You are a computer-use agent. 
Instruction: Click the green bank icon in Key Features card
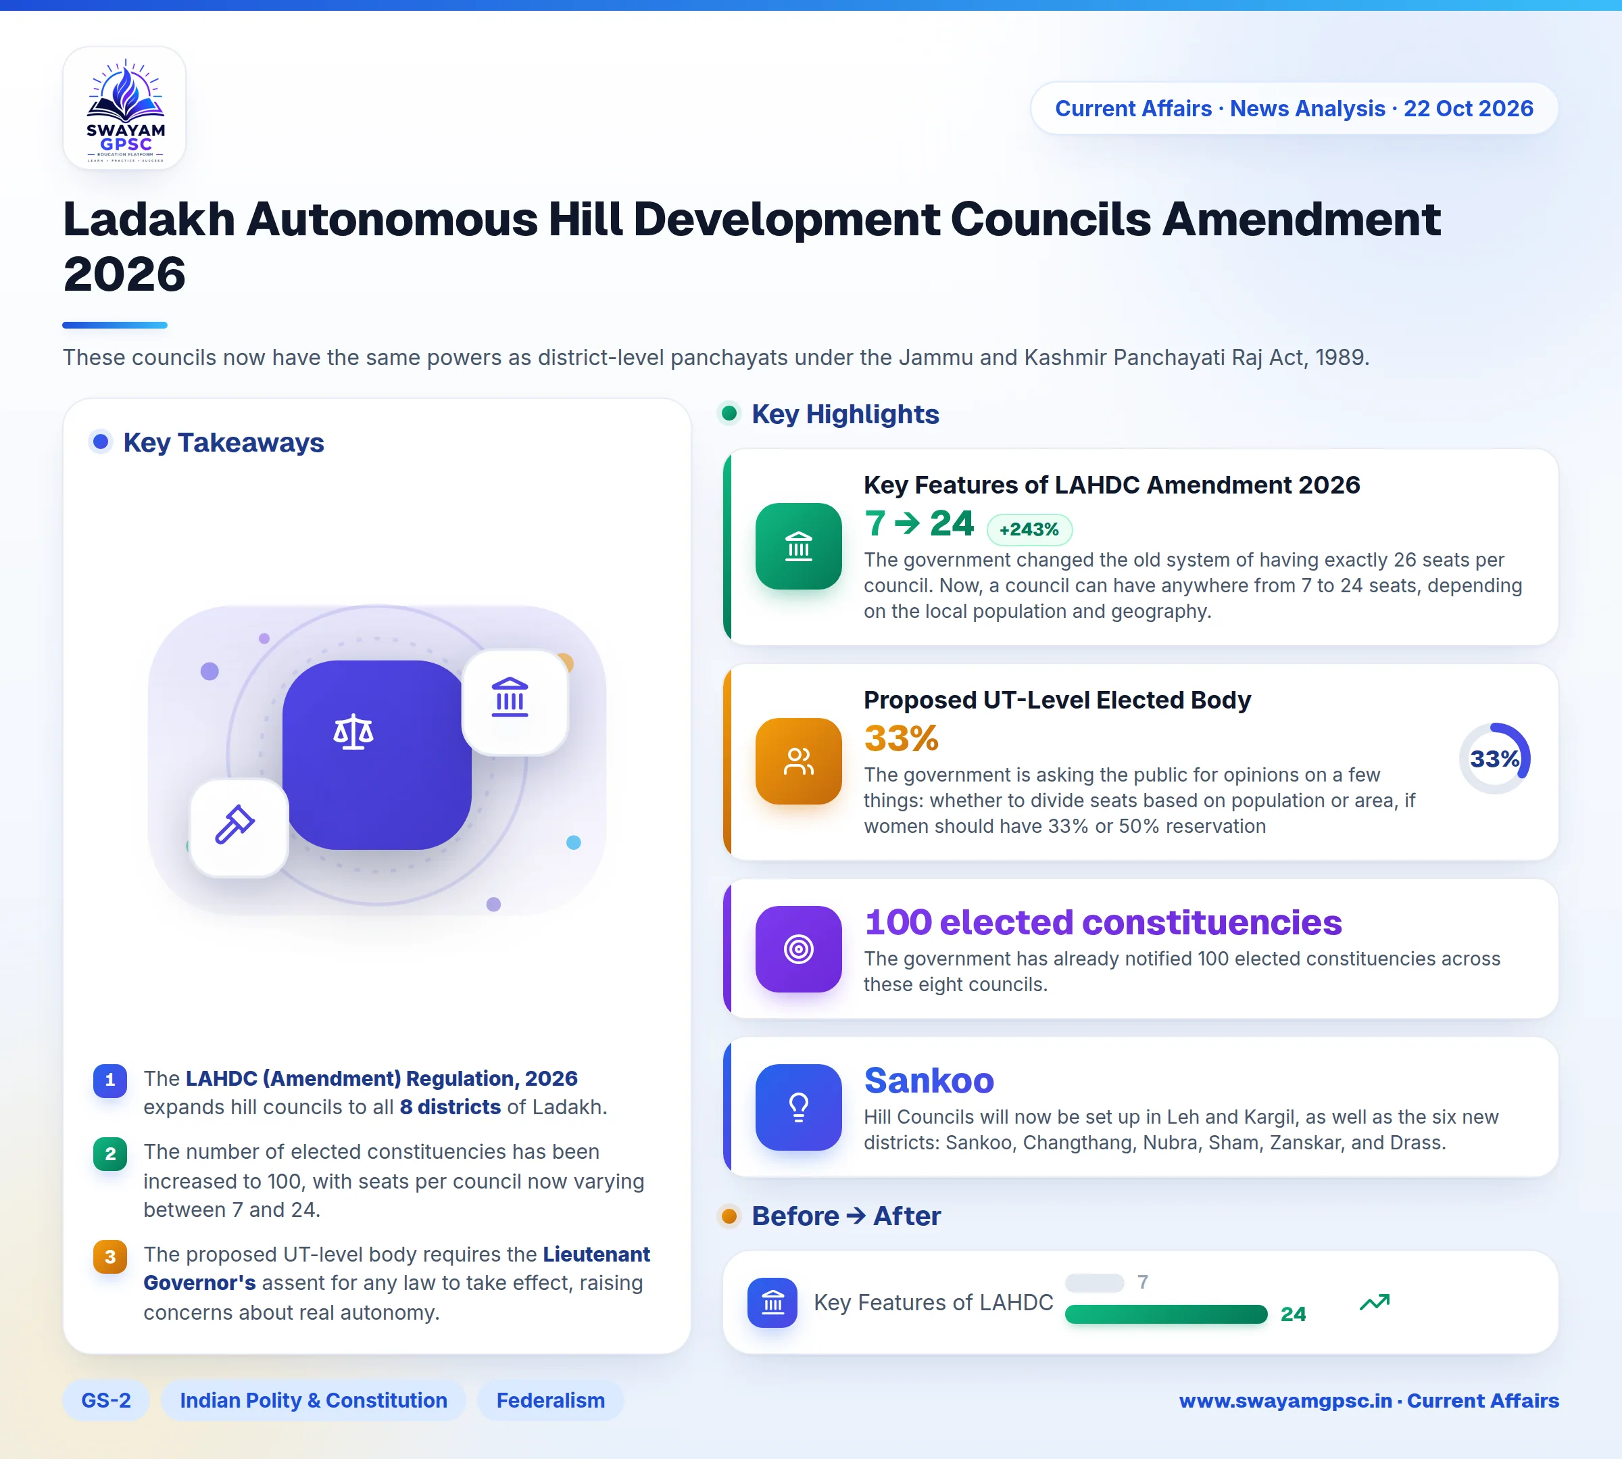point(798,546)
